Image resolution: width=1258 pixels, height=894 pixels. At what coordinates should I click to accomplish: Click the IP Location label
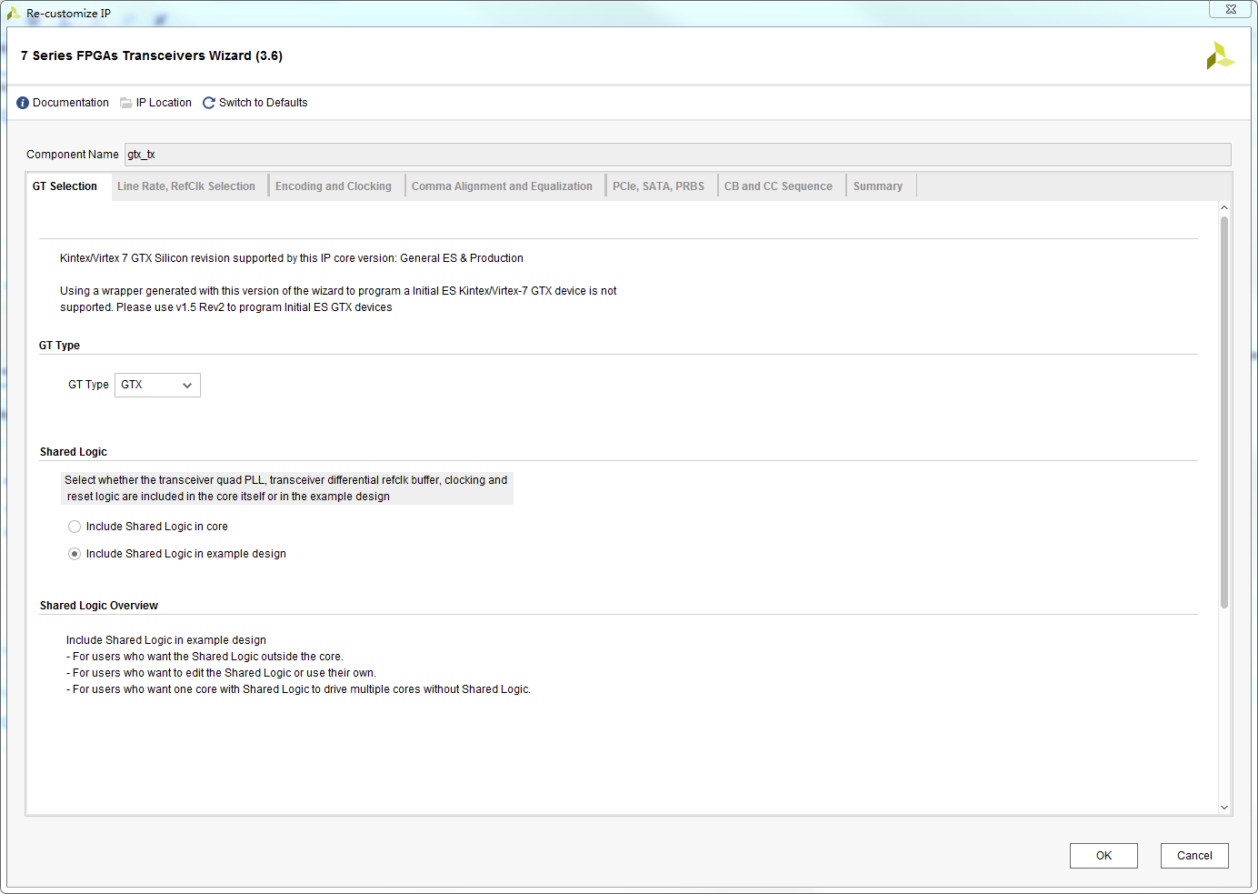tap(164, 103)
